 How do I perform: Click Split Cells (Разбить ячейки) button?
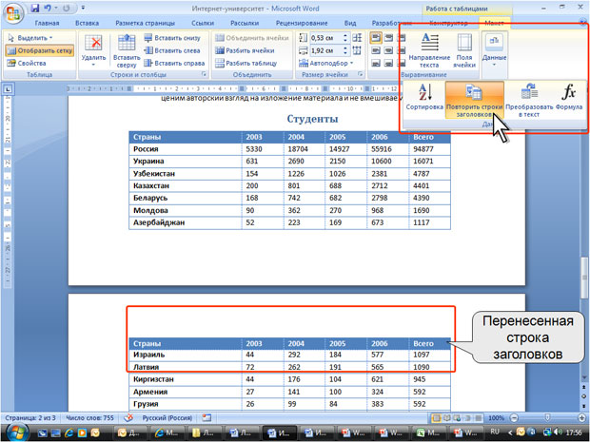click(246, 50)
